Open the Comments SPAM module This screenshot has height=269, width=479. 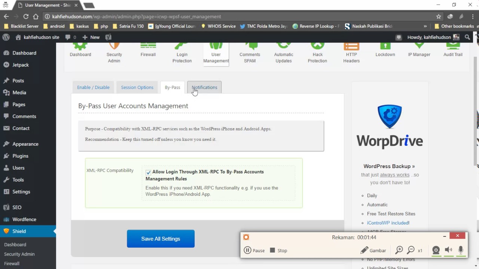click(250, 53)
